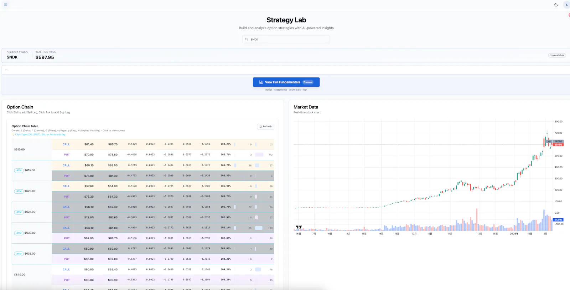The width and height of the screenshot is (570, 290).
Task: Click CALL type for the $630.00 strike
Action: tap(66, 228)
